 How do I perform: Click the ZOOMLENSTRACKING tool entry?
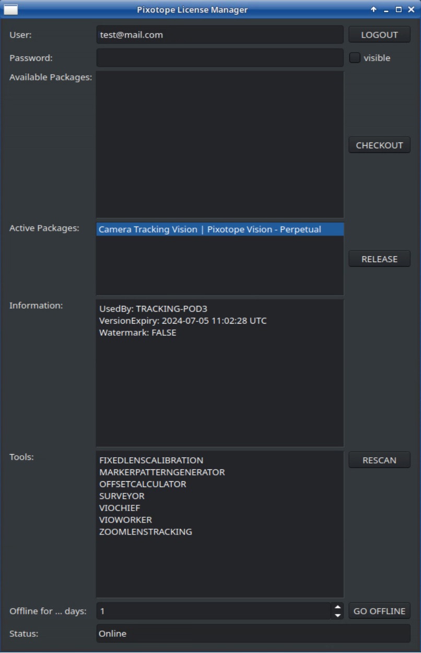(146, 532)
